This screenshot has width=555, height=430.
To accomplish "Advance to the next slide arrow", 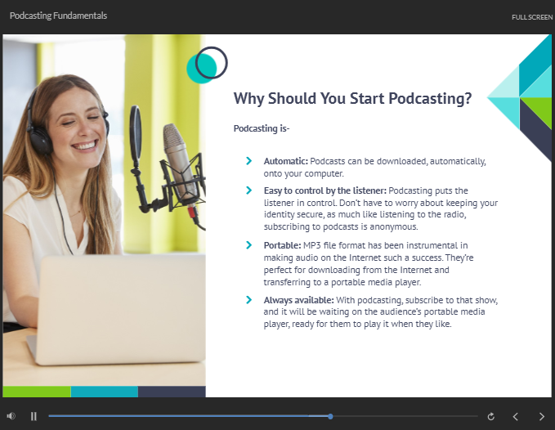I will (x=542, y=417).
